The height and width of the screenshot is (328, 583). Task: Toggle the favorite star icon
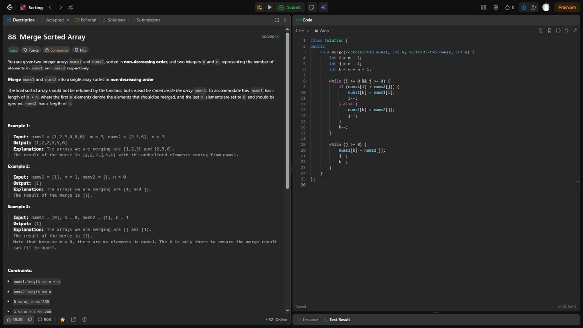(63, 319)
